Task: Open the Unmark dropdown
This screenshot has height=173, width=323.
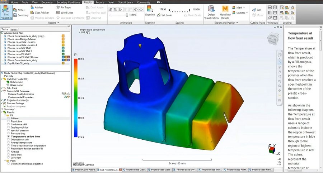Action: 240,13
